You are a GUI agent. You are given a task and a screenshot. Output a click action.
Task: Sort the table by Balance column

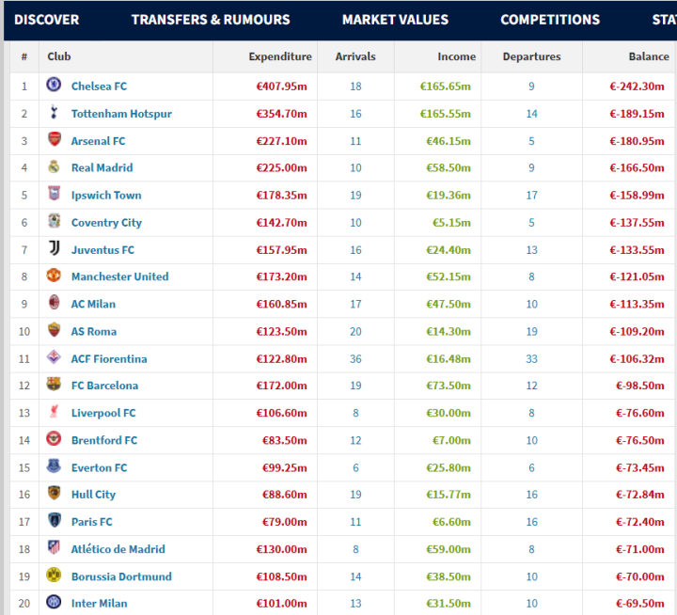649,56
